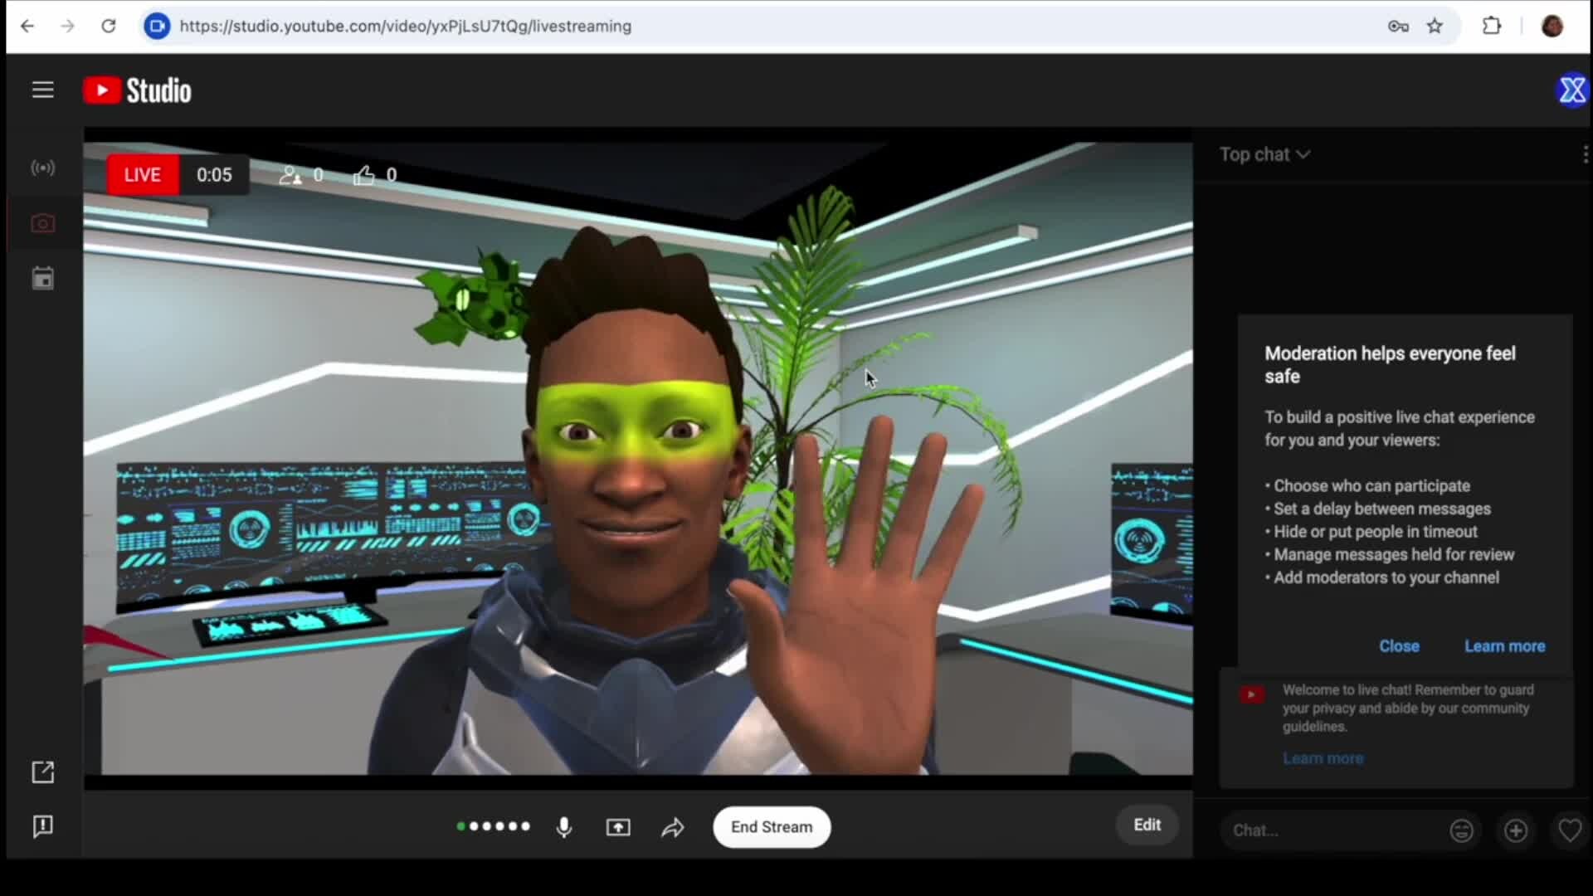
Task: Click the send feedback icon
Action: [43, 826]
